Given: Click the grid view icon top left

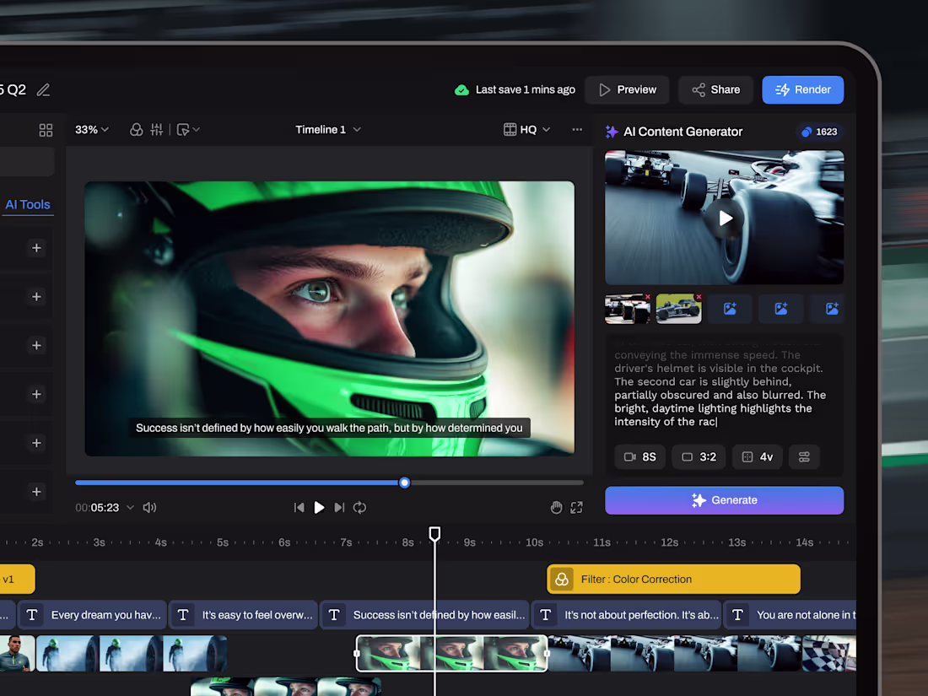Looking at the screenshot, I should (46, 130).
